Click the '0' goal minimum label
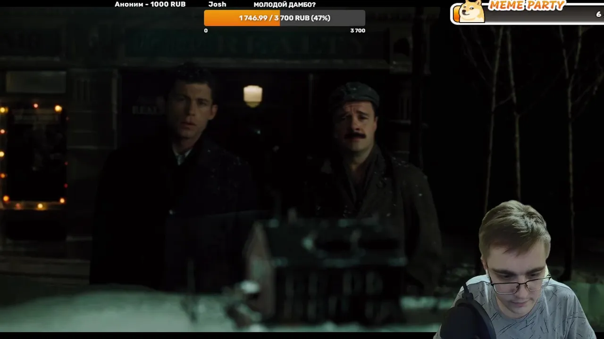The width and height of the screenshot is (604, 339). 206,31
